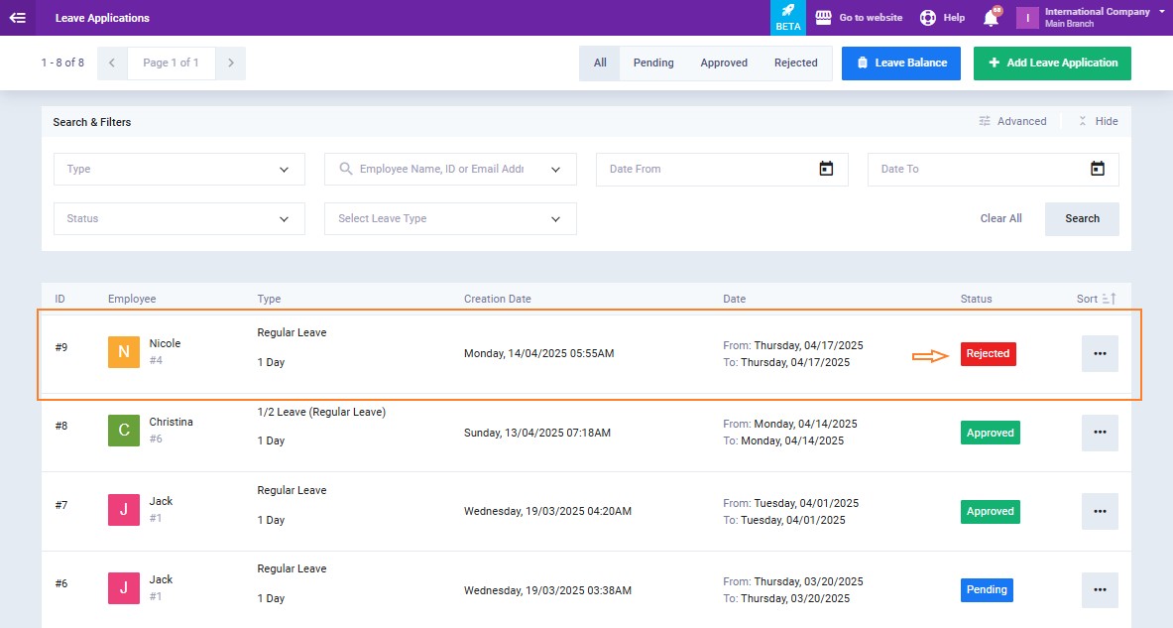
Task: Click the Approved status badge for Christina
Action: pyautogui.click(x=991, y=433)
